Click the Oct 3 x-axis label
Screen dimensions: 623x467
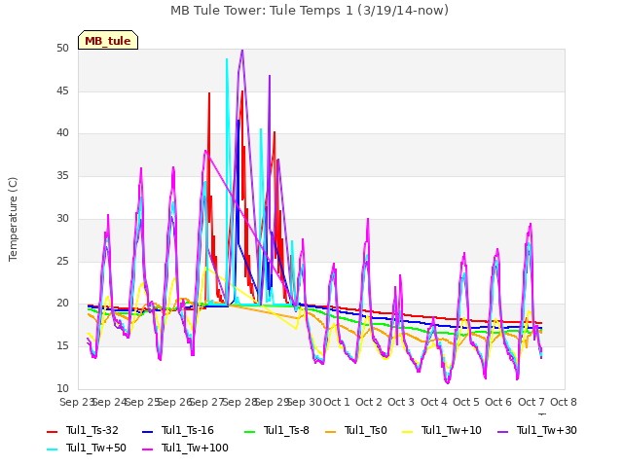(x=401, y=402)
